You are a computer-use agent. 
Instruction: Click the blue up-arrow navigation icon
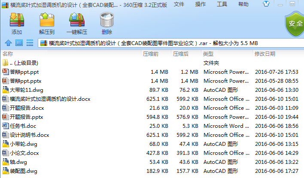tap(8, 43)
